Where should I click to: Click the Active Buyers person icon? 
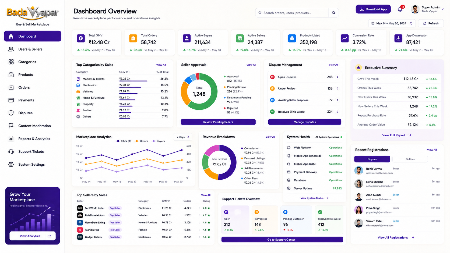point(187,38)
